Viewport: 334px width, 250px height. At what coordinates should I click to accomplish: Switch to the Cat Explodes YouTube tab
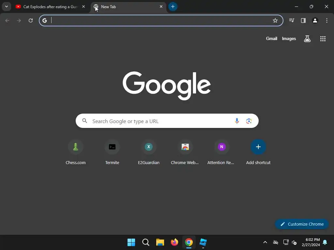pos(50,7)
